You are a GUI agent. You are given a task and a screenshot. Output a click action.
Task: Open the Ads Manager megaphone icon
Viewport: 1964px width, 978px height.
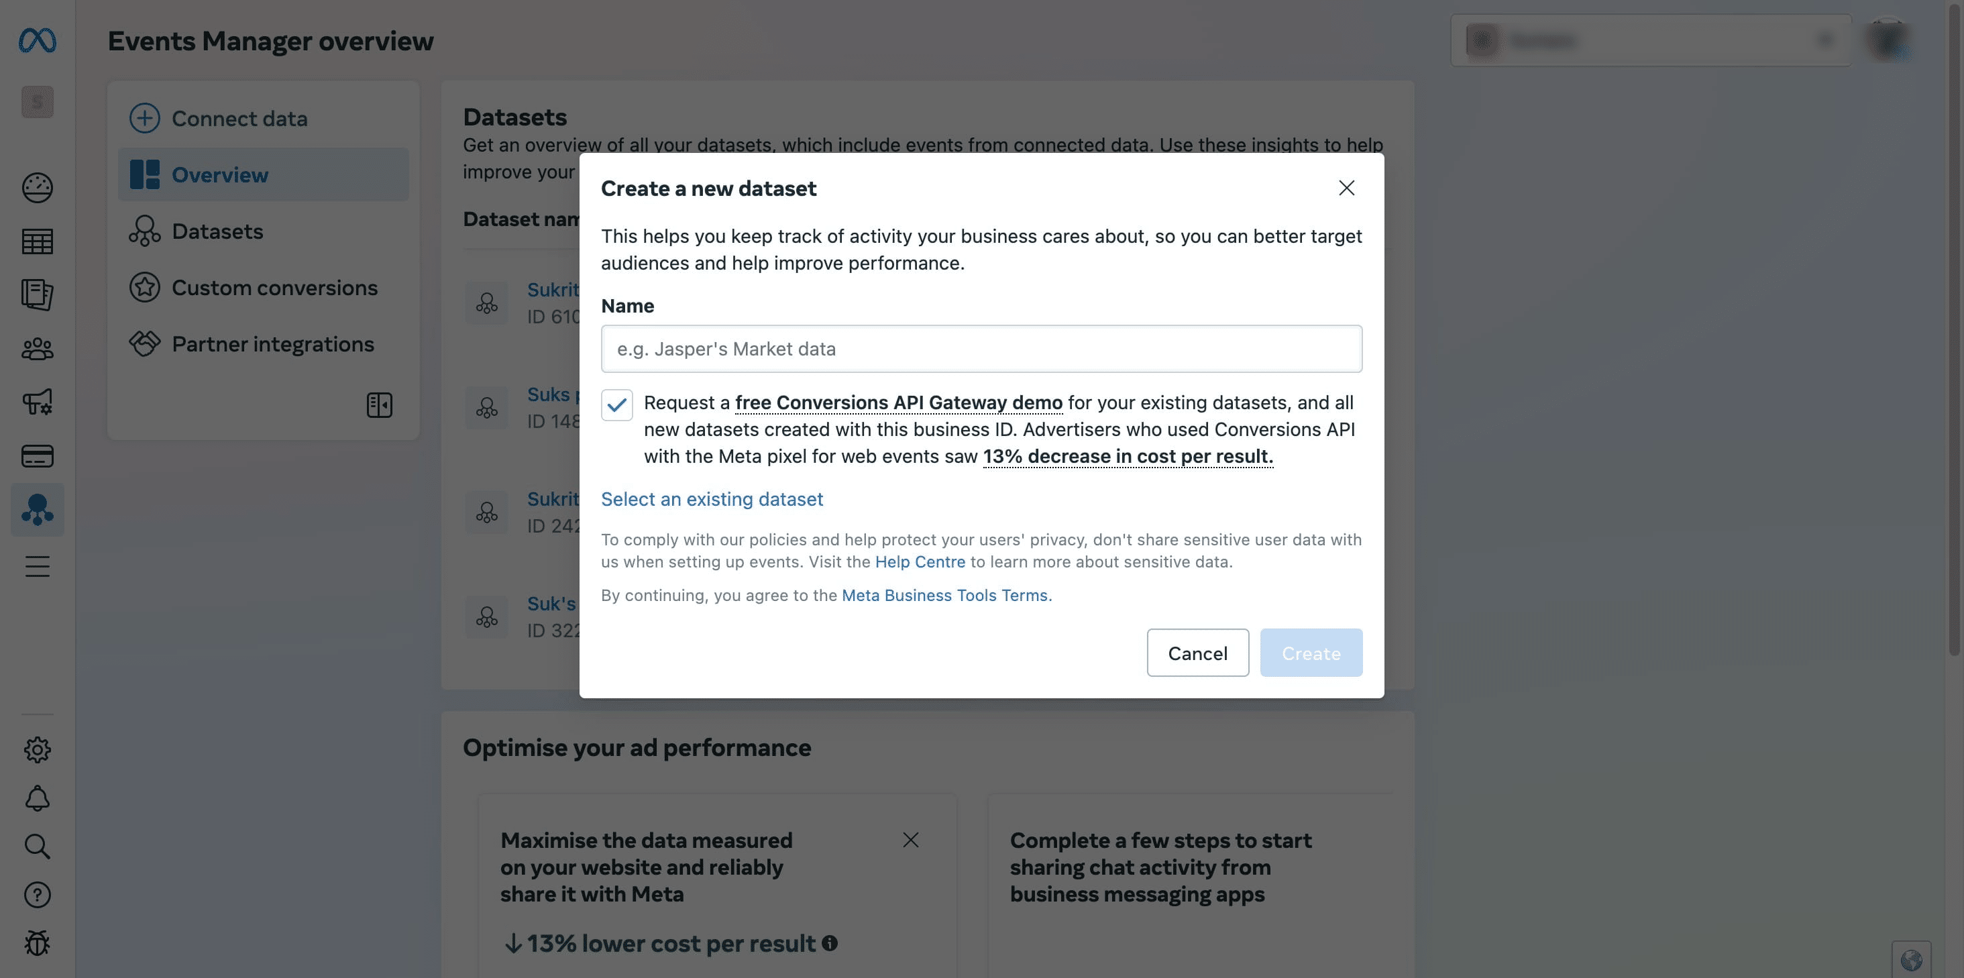click(37, 402)
